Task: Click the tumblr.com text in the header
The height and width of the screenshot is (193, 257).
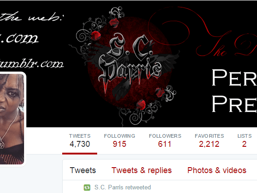Action: [x=31, y=64]
